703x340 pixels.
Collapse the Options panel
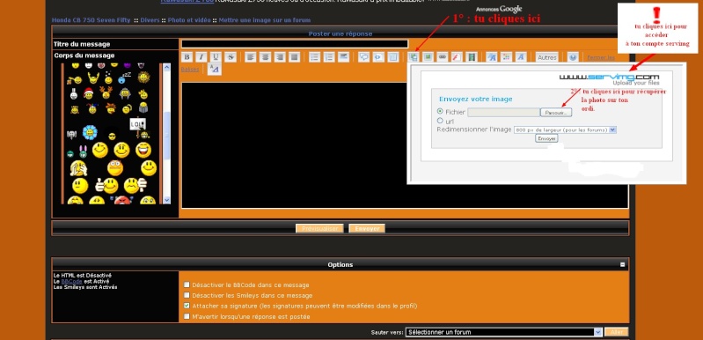tap(622, 264)
